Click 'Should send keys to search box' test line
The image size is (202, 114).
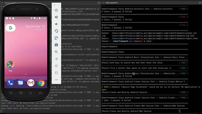coord(132,63)
